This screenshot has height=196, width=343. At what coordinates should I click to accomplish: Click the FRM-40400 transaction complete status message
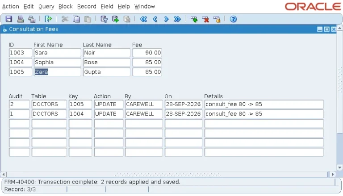tap(92, 182)
